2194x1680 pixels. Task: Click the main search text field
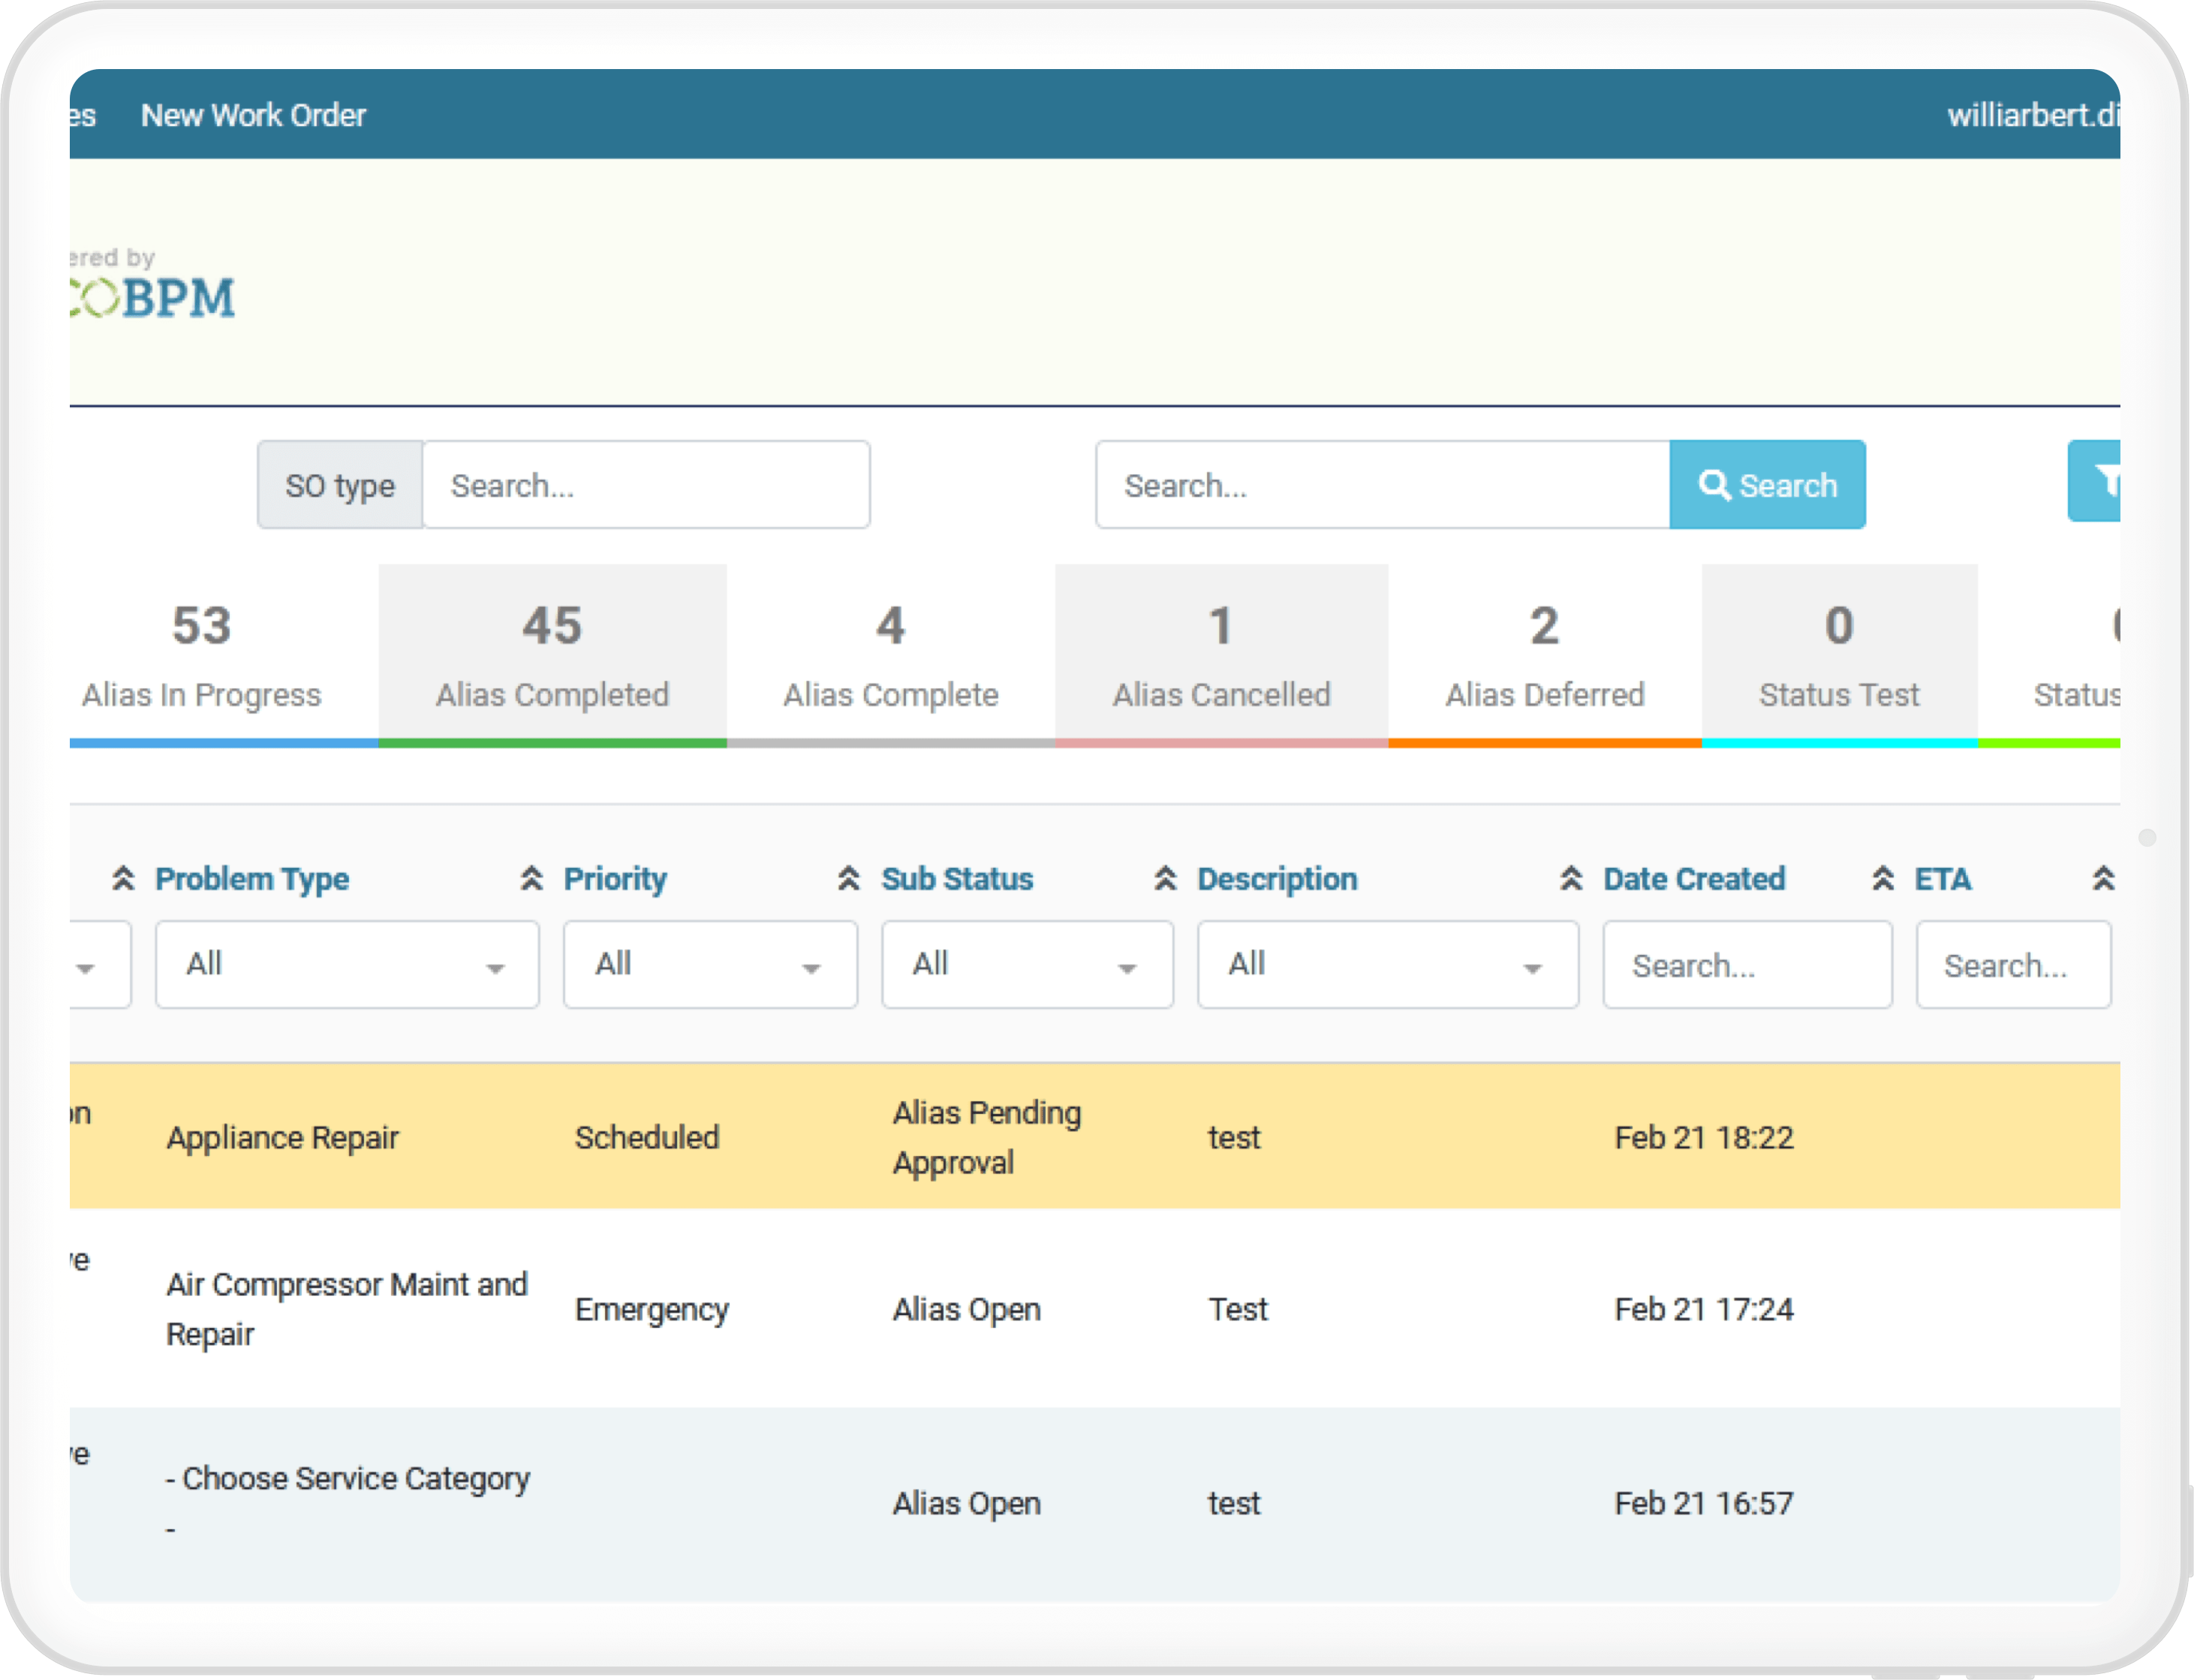1383,485
